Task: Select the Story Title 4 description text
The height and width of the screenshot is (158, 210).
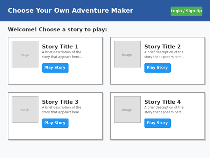Action: [x=164, y=110]
